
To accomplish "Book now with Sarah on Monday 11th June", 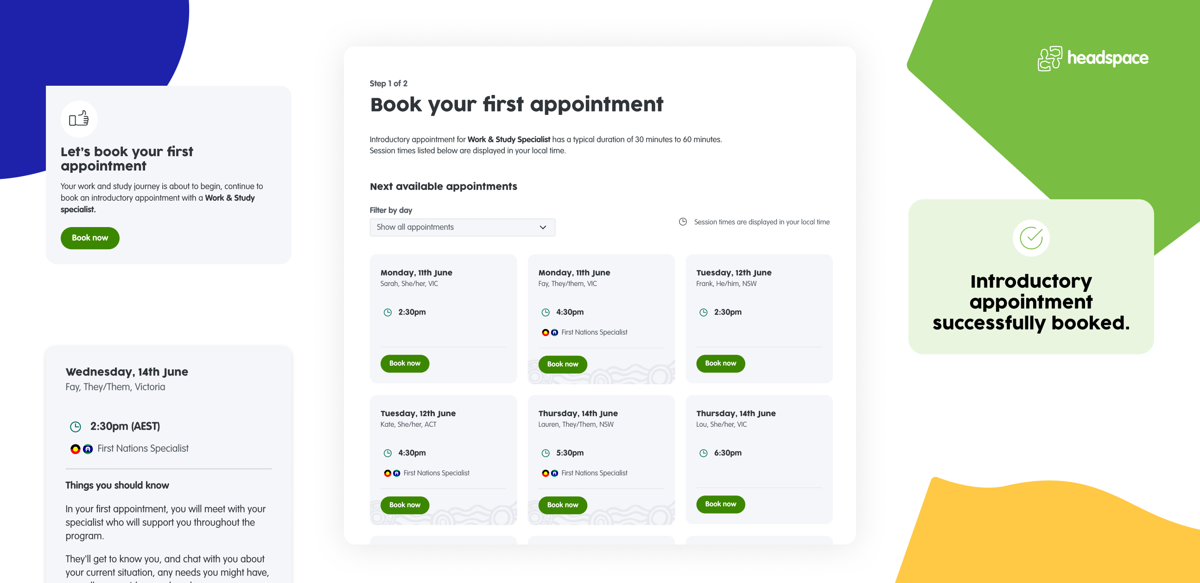I will click(404, 363).
